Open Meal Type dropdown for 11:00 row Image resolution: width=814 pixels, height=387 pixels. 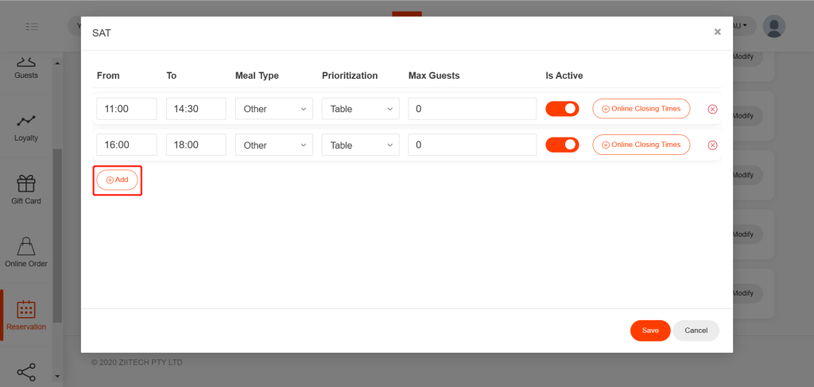tap(273, 109)
